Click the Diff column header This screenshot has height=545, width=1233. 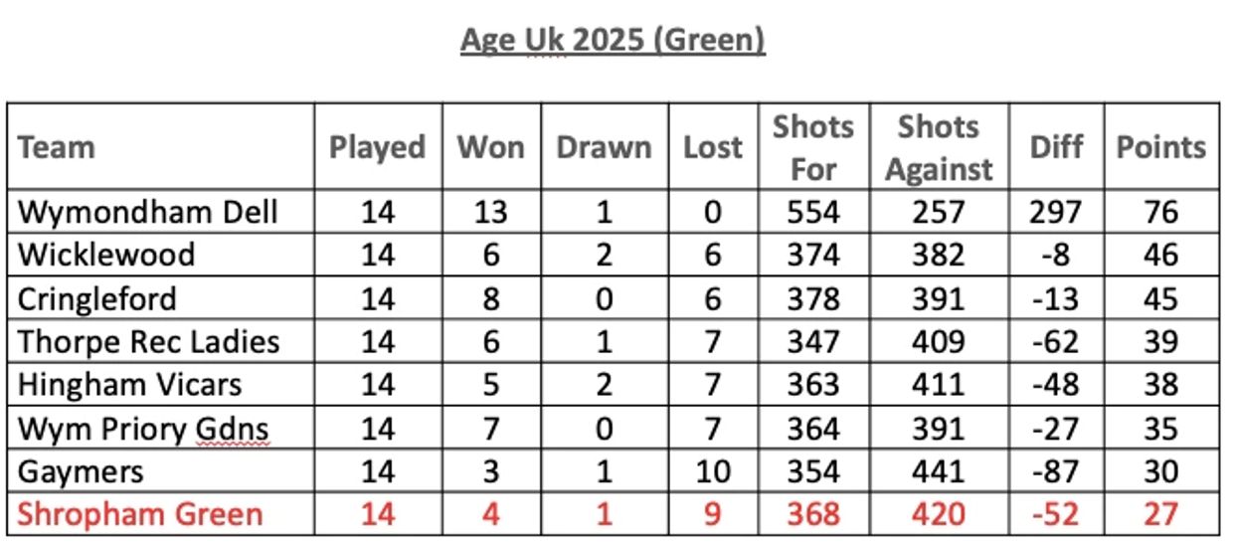1056,147
